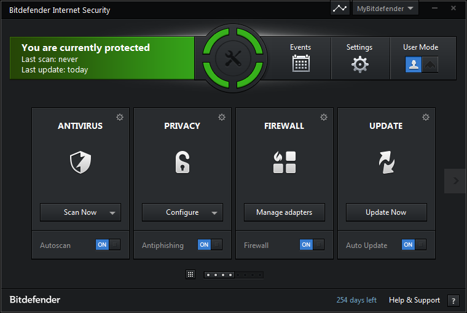Open the Events calendar icon

[300, 63]
